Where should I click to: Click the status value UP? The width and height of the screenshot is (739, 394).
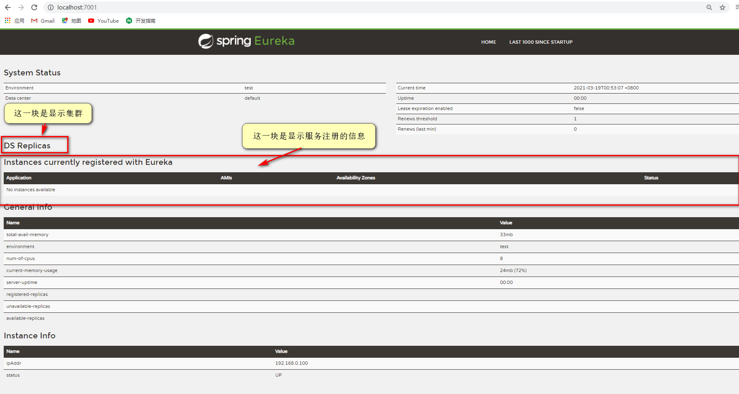(279, 375)
